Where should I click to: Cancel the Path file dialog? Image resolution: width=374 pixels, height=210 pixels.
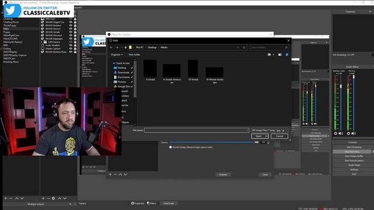coord(279,136)
